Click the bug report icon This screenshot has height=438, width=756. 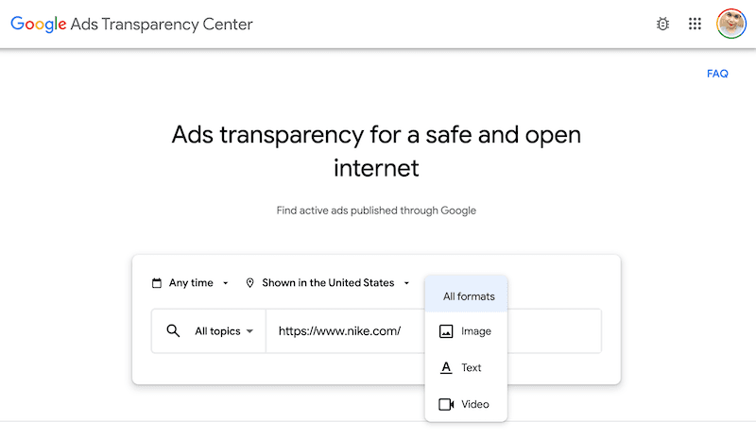point(662,24)
